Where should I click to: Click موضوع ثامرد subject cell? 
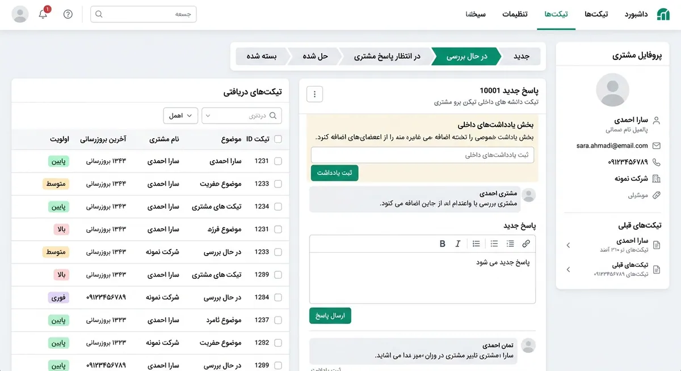(x=224, y=320)
